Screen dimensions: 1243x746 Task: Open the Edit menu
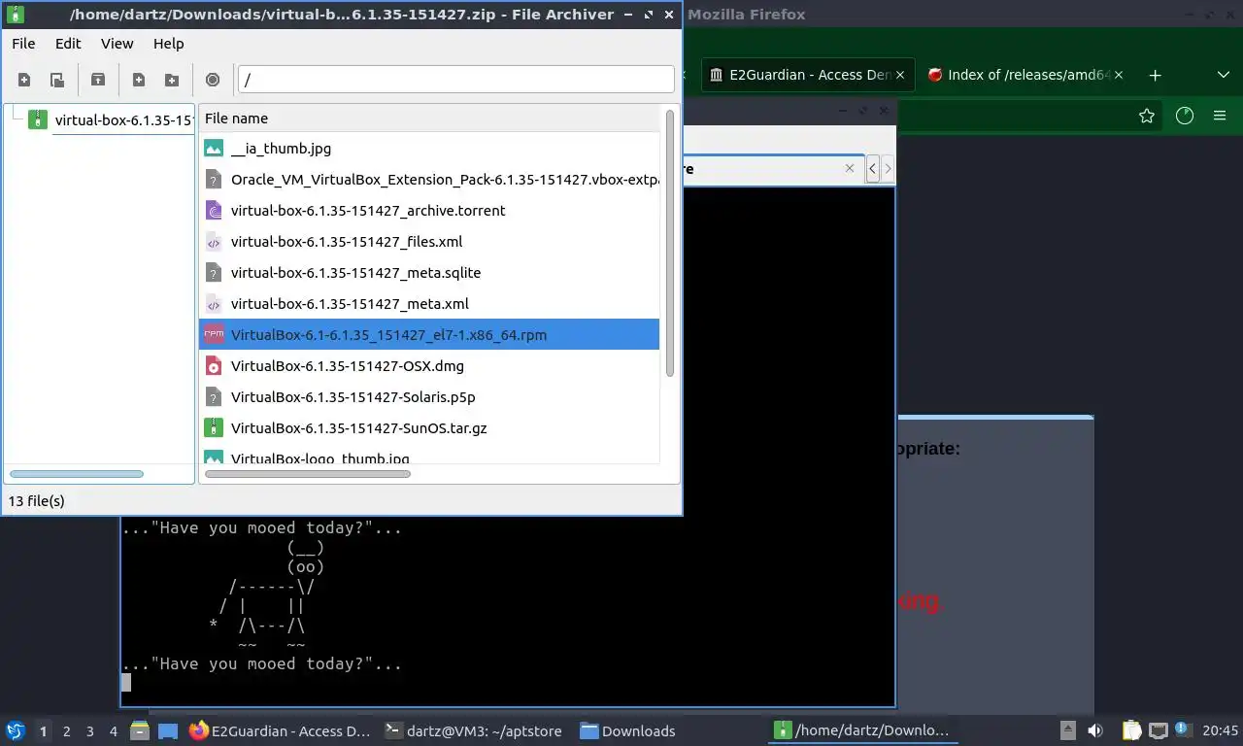68,44
